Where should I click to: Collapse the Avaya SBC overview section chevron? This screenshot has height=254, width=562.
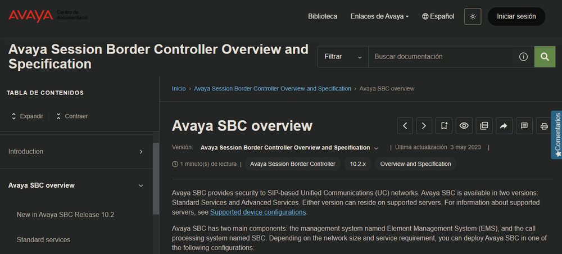click(x=141, y=185)
